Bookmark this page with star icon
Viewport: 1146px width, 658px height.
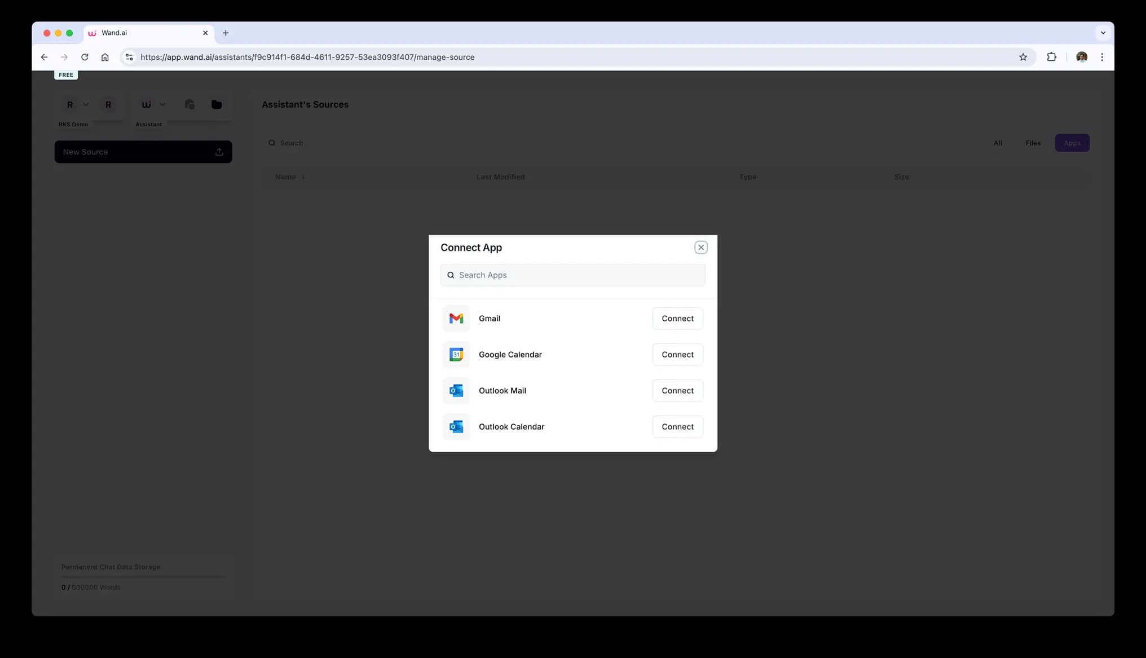click(x=1022, y=57)
